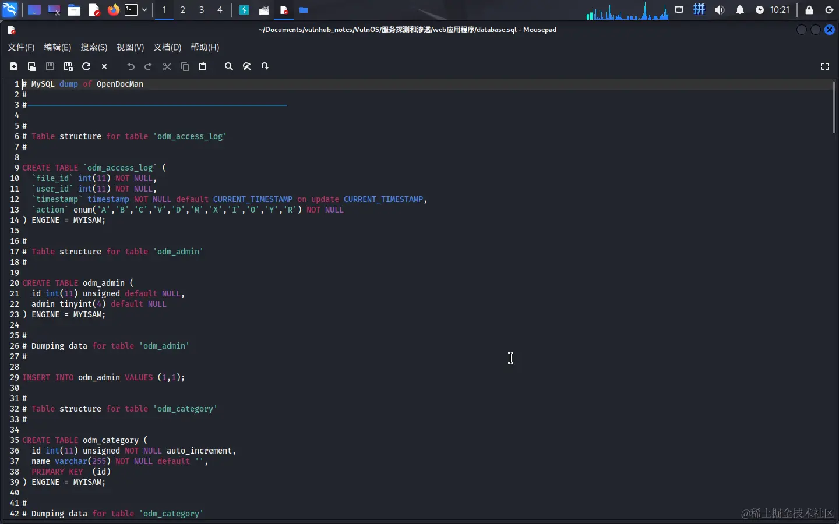Click 'odm_category' in the comment on line 32
Image resolution: width=839 pixels, height=524 pixels.
[185, 409]
